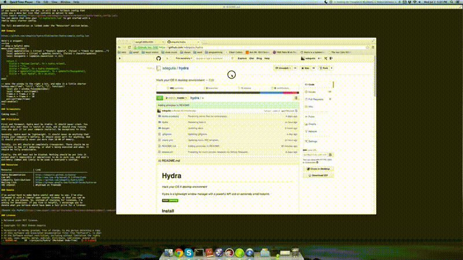Go back using Chrome's back arrow
Image resolution: width=463 pixels, height=260 pixels.
(x=119, y=47)
